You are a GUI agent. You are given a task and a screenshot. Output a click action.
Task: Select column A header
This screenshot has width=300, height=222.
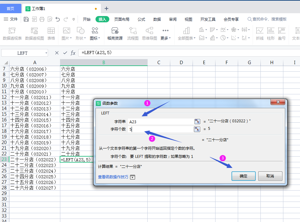point(35,63)
